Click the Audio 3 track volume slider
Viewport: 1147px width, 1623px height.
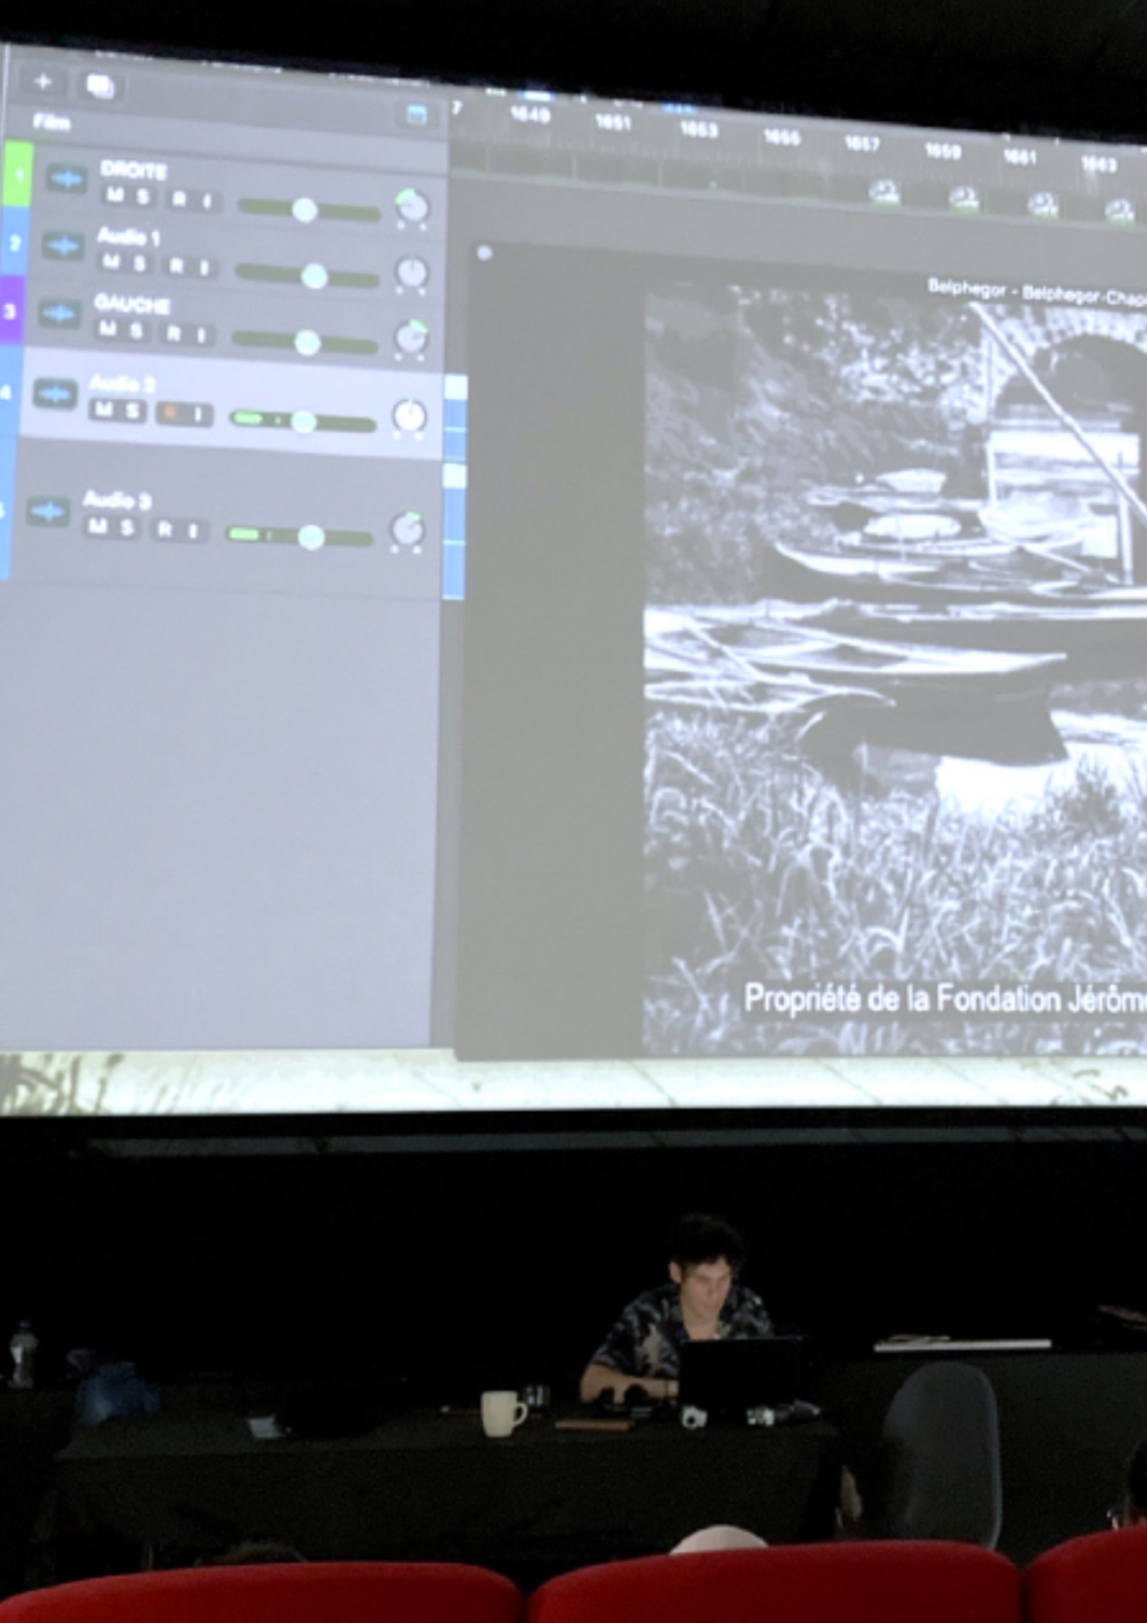click(x=299, y=536)
